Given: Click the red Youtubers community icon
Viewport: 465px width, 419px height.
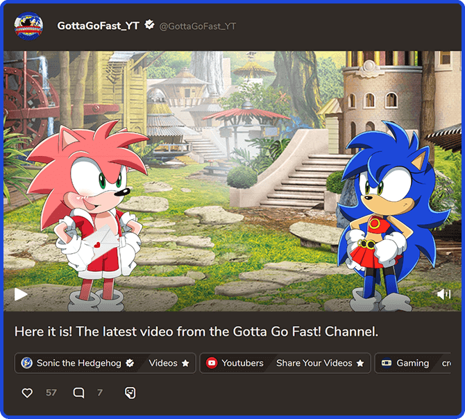Looking at the screenshot, I should click(x=212, y=363).
